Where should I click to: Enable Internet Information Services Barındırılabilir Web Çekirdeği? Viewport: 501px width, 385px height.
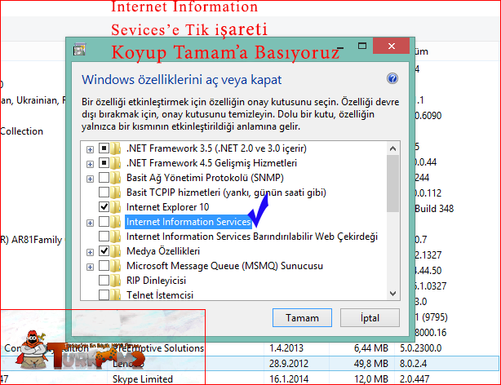(104, 237)
